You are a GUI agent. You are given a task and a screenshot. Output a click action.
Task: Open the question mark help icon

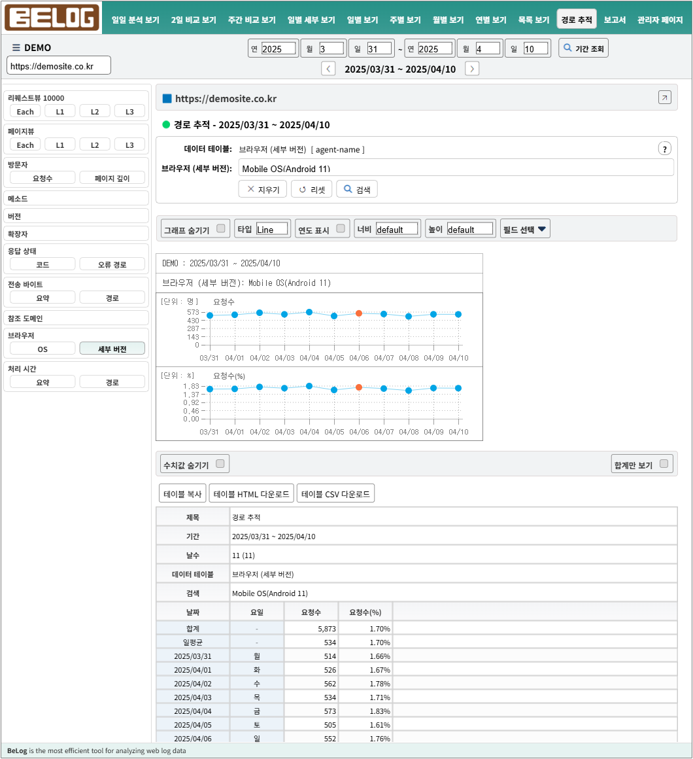coord(664,149)
